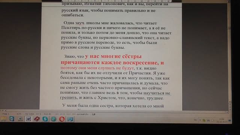Open the gray taskbar icon next to TeamViewer

[x=20, y=119]
